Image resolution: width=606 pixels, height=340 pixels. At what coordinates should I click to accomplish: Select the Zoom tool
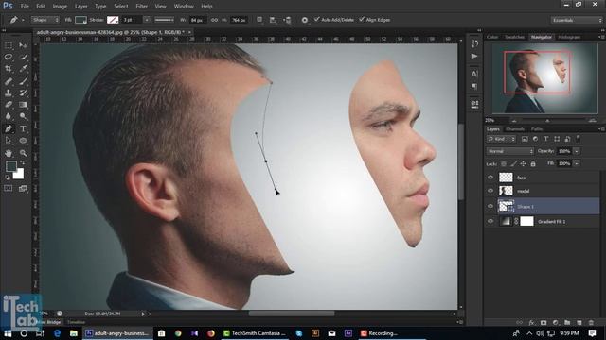(23, 153)
